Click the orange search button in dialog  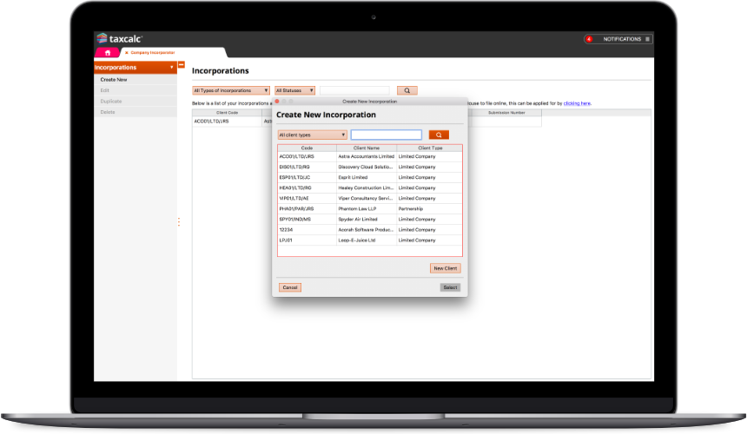coord(439,135)
